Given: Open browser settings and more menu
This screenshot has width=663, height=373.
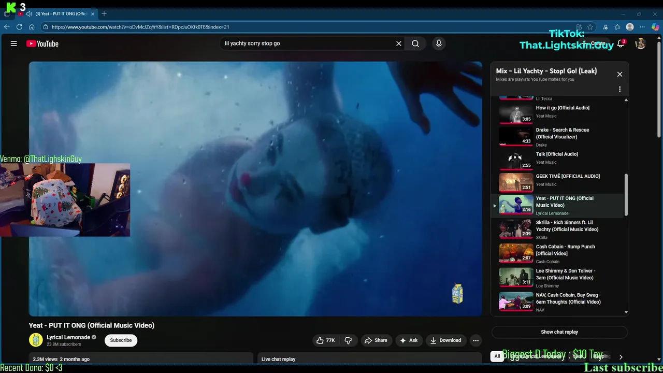Looking at the screenshot, I should pos(642,27).
